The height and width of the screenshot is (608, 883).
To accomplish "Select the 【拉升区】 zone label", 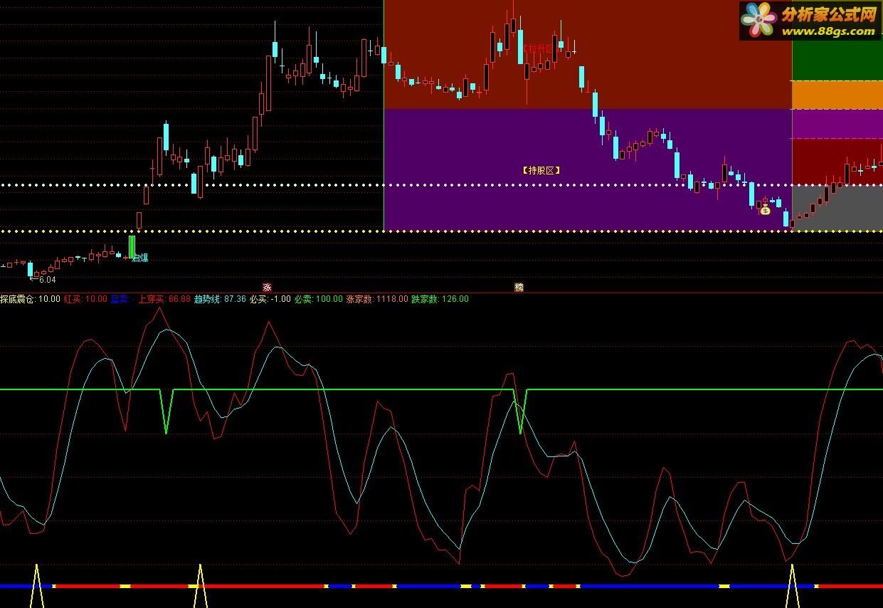I will coord(542,48).
